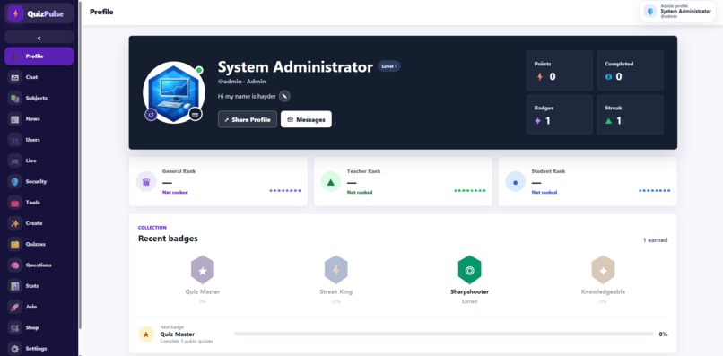This screenshot has width=723, height=356.
Task: Click the blue Student Rank progress dots
Action: tap(655, 190)
